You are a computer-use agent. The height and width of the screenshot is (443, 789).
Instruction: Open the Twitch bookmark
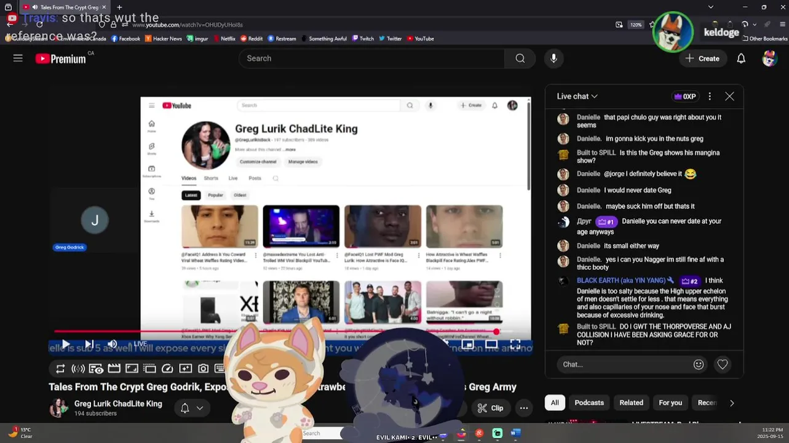click(x=363, y=39)
